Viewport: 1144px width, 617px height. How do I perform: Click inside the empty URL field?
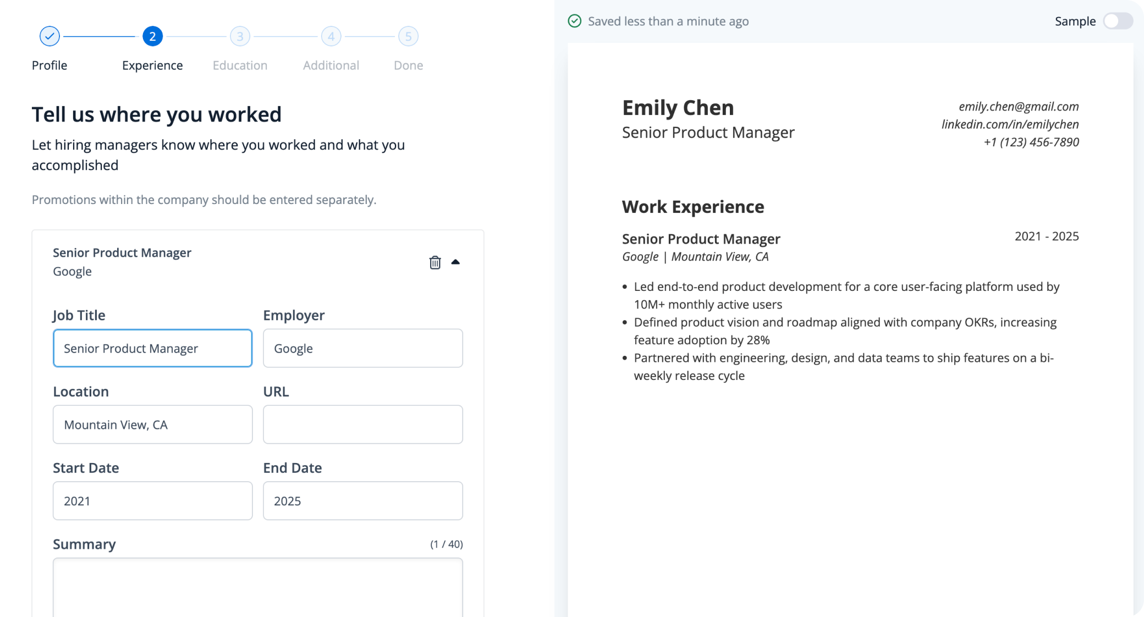pos(362,425)
